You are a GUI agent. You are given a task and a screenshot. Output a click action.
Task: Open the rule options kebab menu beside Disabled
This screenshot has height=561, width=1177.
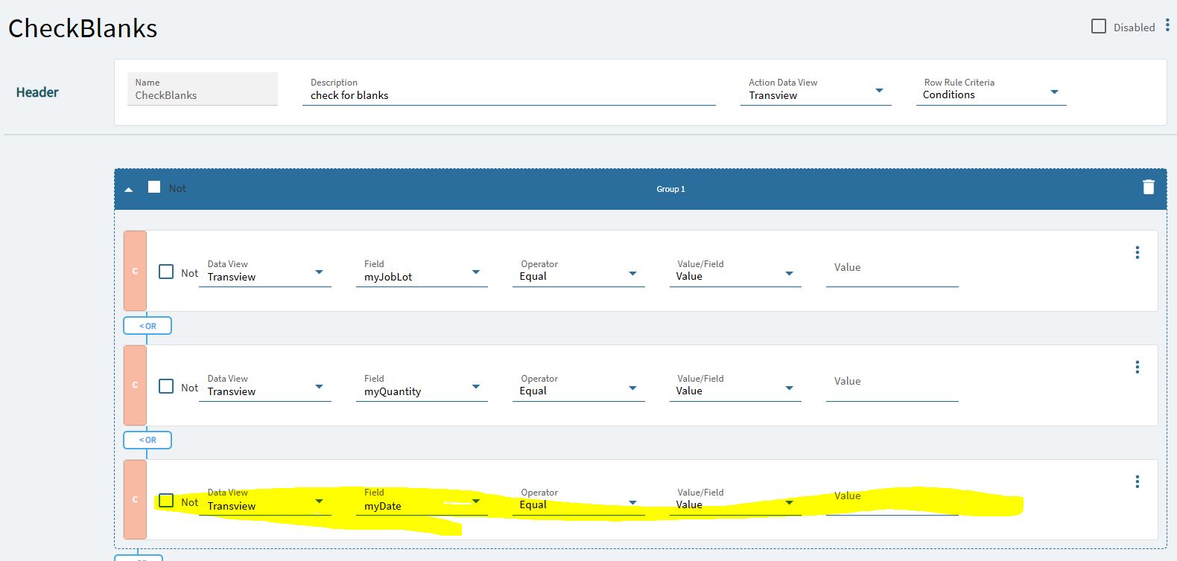tap(1167, 25)
